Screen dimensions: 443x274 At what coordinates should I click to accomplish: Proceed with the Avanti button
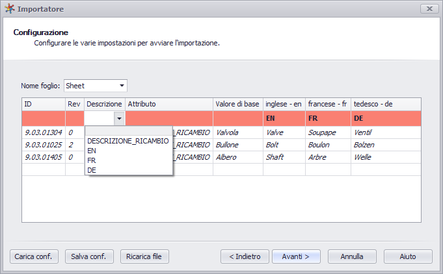[x=296, y=256]
